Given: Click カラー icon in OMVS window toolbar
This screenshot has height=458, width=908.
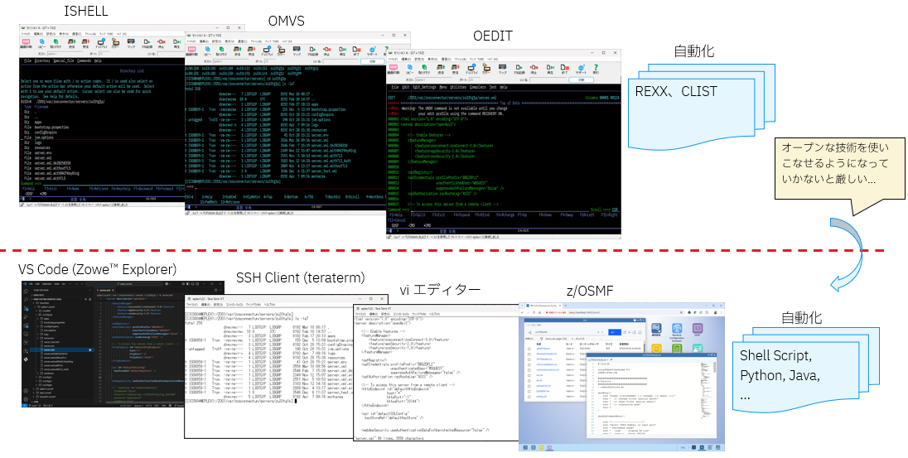Looking at the screenshot, I should click(281, 51).
